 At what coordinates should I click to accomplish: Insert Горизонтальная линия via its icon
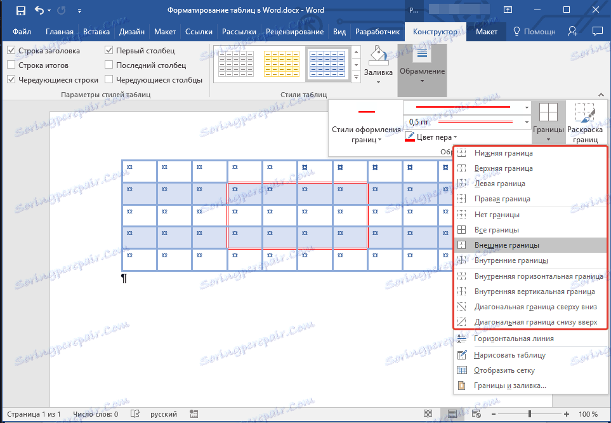(462, 339)
